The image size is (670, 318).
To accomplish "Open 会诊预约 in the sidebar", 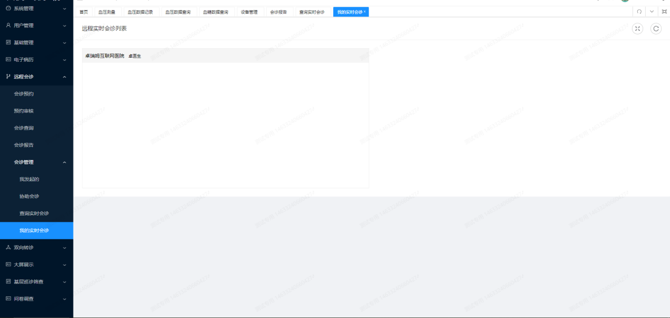I will [24, 93].
